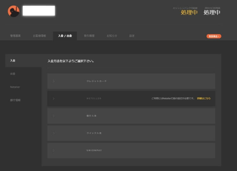The image size is (237, 171).
Task: Expand the クイック入金 row chevron
Action: 53,133
